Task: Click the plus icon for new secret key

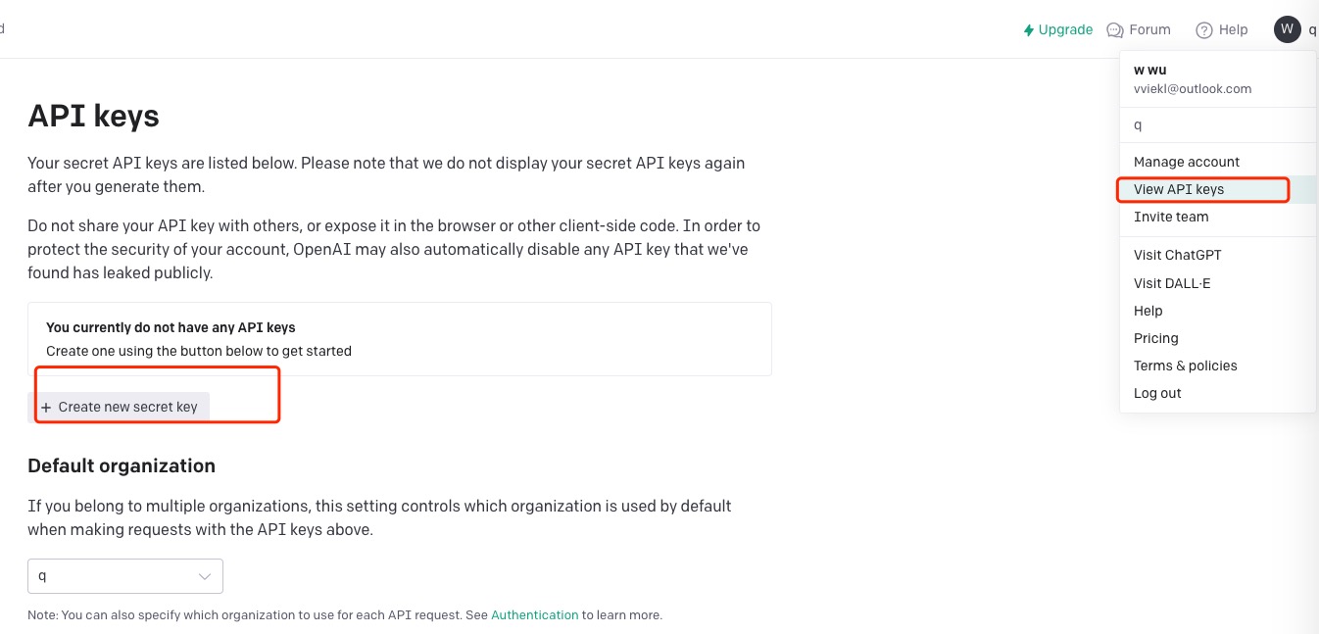Action: click(x=46, y=408)
